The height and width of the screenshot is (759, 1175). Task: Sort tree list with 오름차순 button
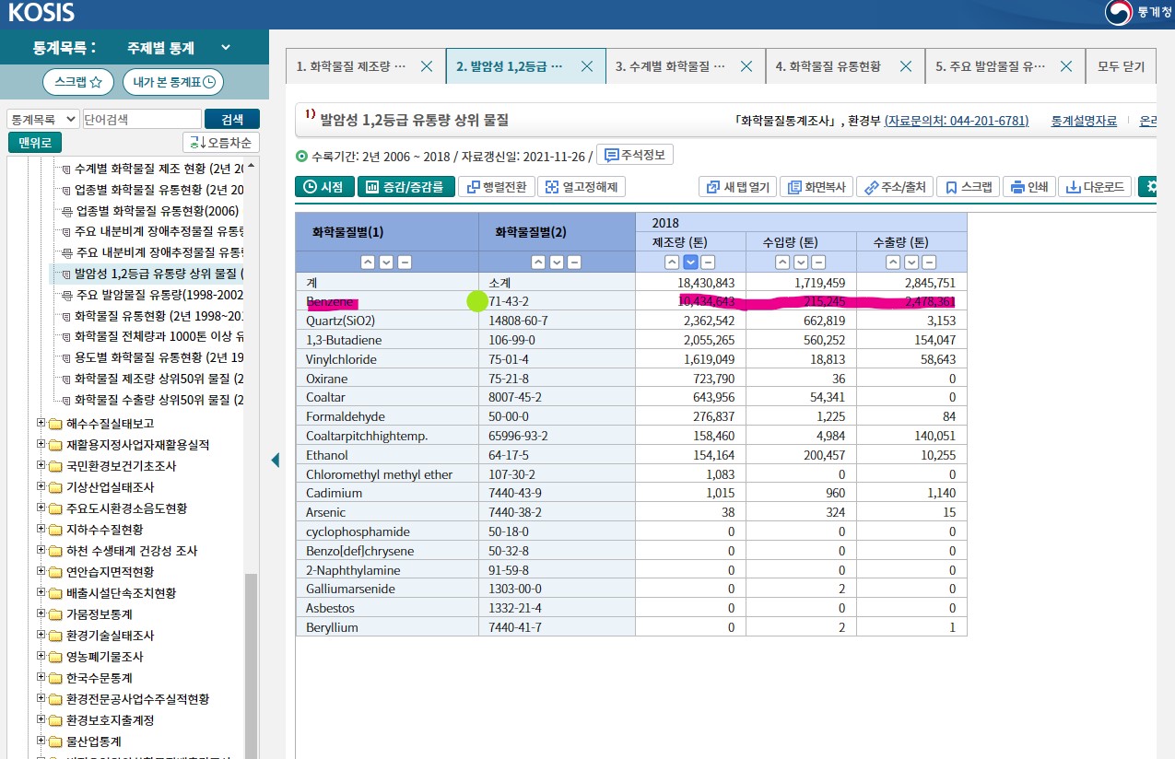[221, 143]
